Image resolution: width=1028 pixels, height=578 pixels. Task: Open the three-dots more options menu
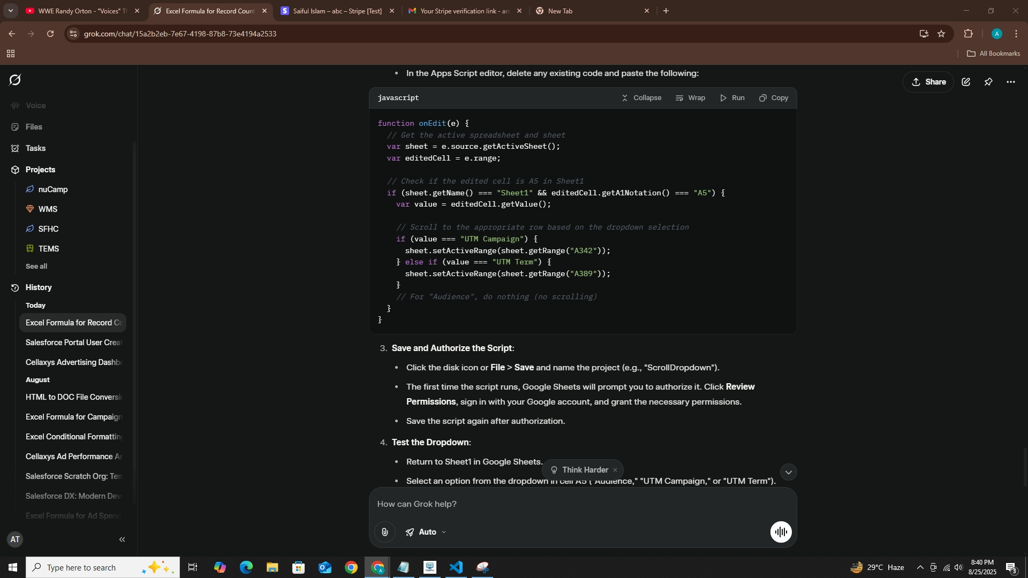1011,82
